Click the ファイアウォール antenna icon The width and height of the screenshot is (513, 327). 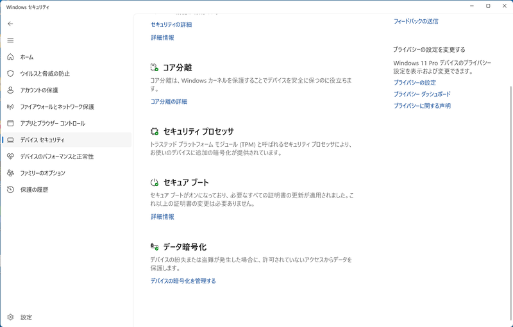pos(10,106)
